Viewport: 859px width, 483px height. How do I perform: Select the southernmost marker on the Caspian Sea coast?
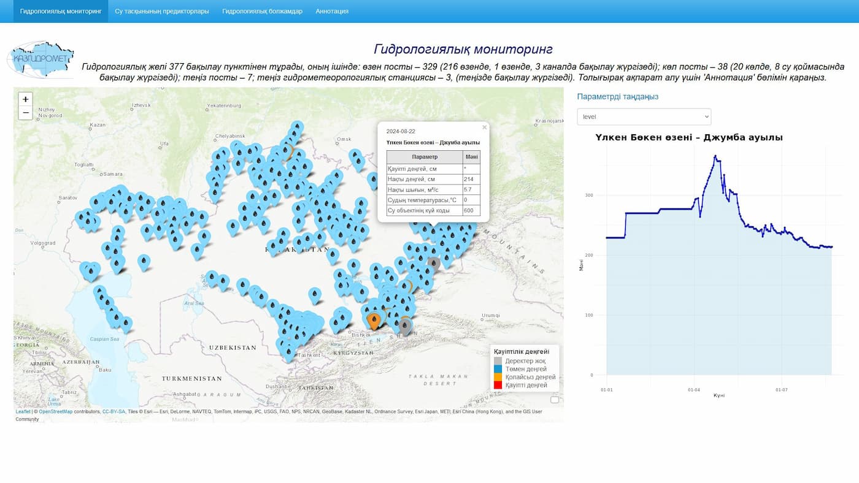tap(126, 324)
